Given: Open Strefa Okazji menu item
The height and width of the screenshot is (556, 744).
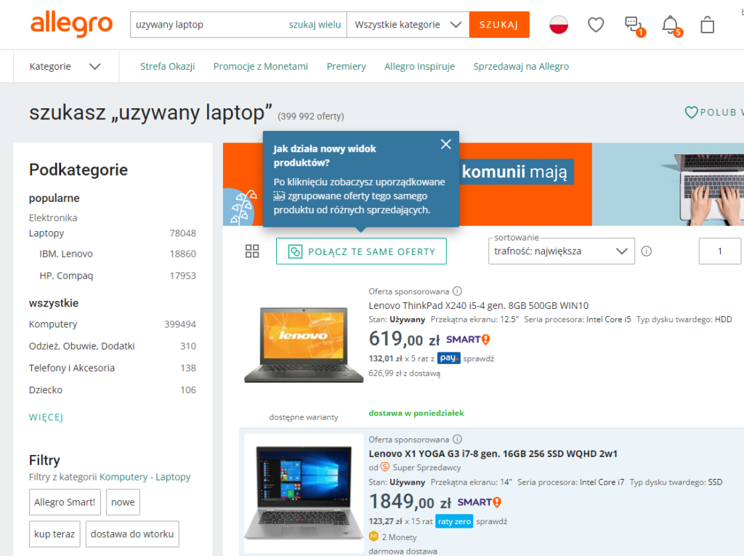Looking at the screenshot, I should tap(168, 66).
